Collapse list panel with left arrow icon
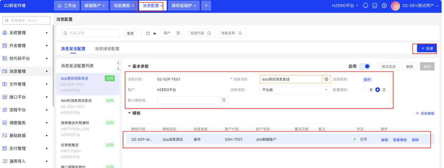The height and width of the screenshot is (168, 444). [x=118, y=63]
